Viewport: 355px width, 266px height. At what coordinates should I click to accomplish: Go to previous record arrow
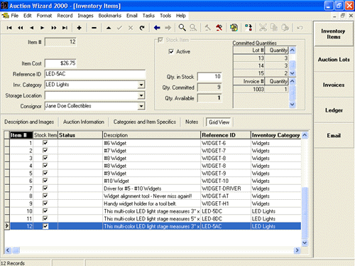pyautogui.click(x=32, y=28)
